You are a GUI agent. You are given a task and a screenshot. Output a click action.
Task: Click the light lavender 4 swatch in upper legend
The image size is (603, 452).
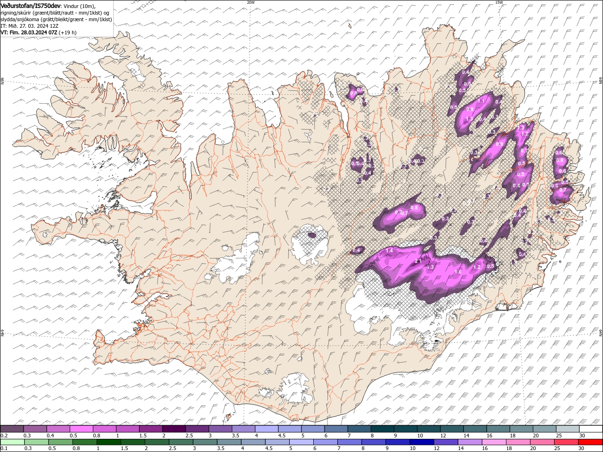[267, 429]
